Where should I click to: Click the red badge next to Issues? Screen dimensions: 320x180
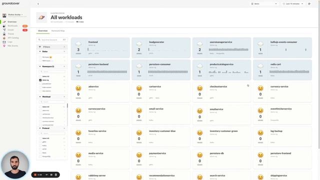coord(25,30)
